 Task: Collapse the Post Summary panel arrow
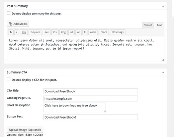tap(163, 6)
